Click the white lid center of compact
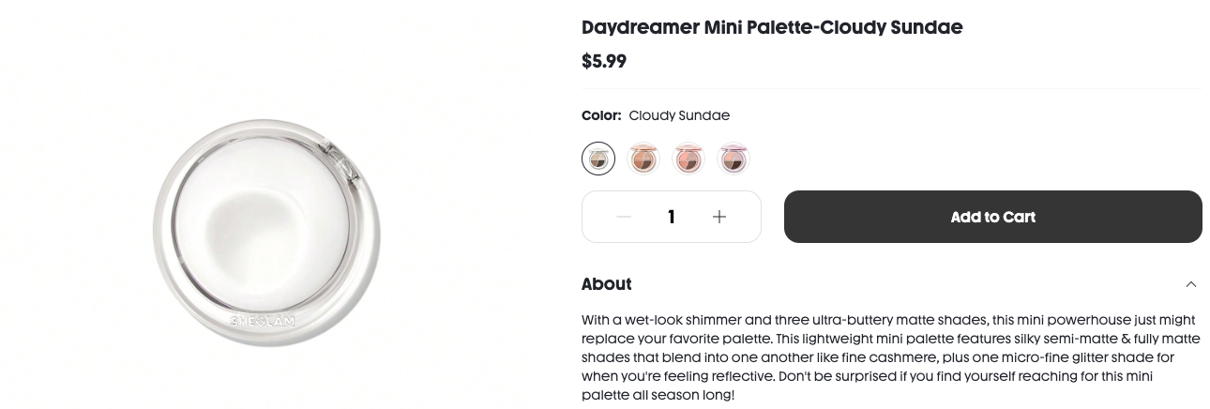Screen dimensions: 1210x409 tap(261, 228)
